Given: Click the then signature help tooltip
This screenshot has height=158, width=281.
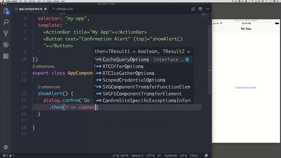Looking at the screenshot, I should 144,51.
